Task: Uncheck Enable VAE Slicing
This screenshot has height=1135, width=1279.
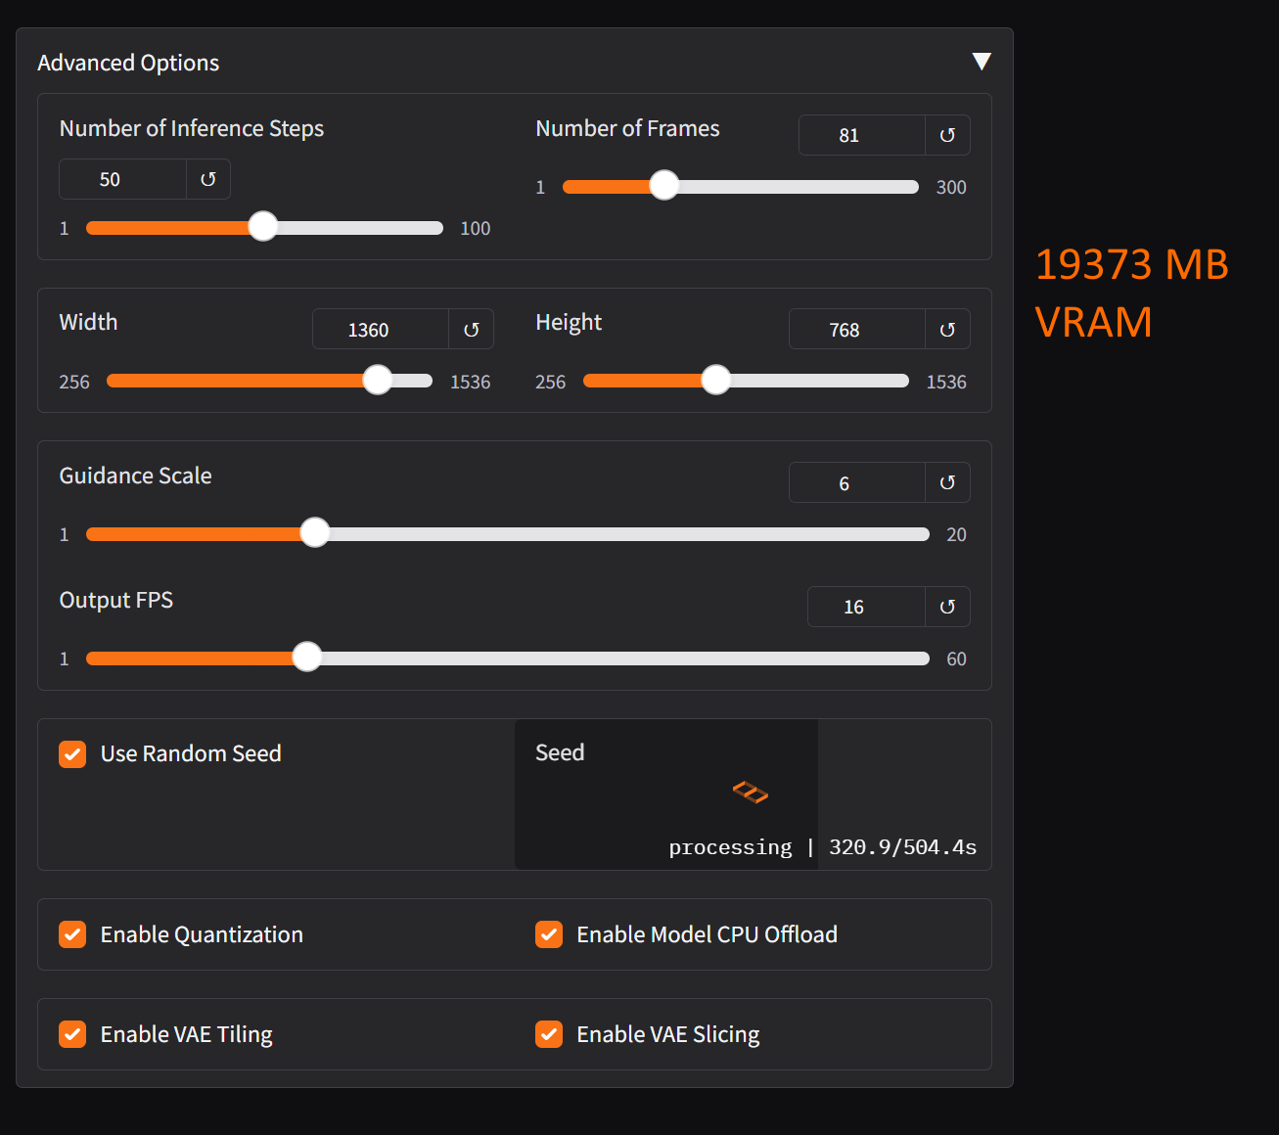Action: pyautogui.click(x=550, y=1034)
